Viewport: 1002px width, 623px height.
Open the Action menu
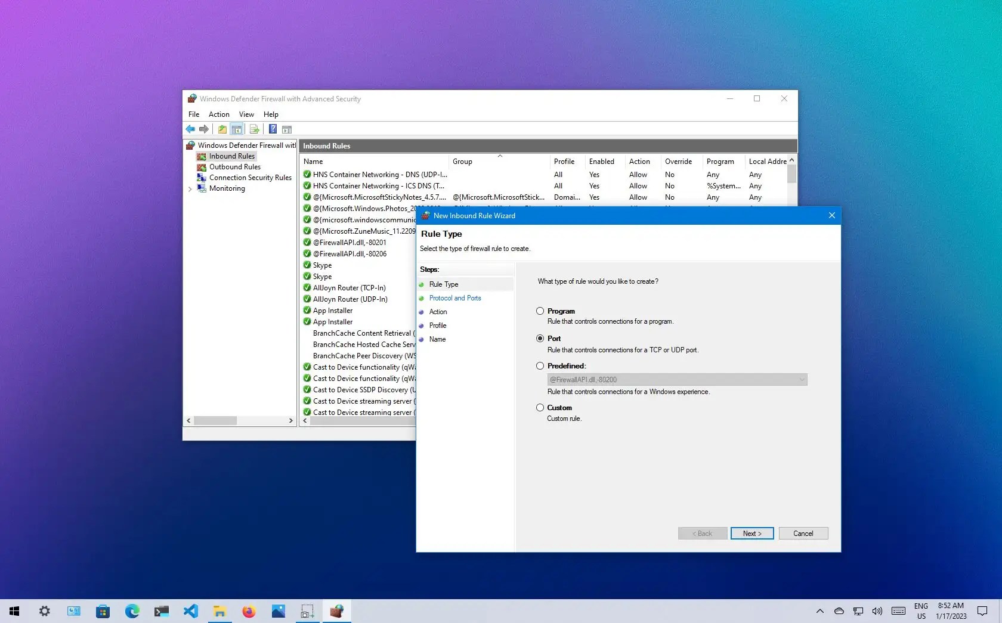pos(218,114)
